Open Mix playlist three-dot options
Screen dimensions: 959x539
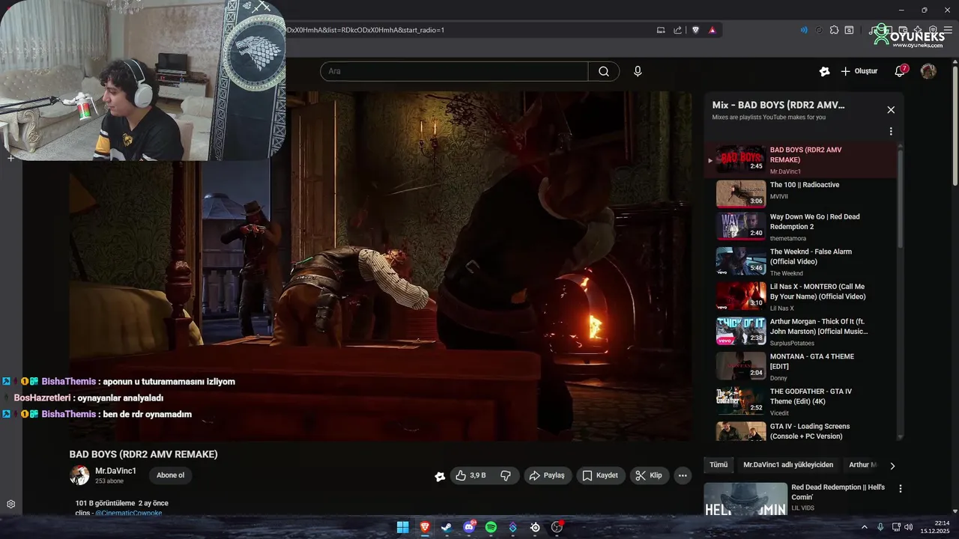[891, 131]
